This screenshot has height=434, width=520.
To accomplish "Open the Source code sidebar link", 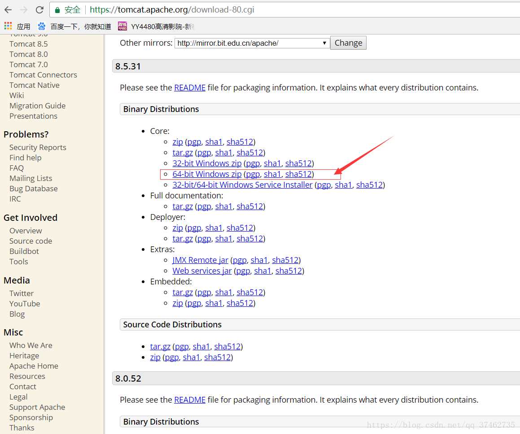I will coord(31,241).
